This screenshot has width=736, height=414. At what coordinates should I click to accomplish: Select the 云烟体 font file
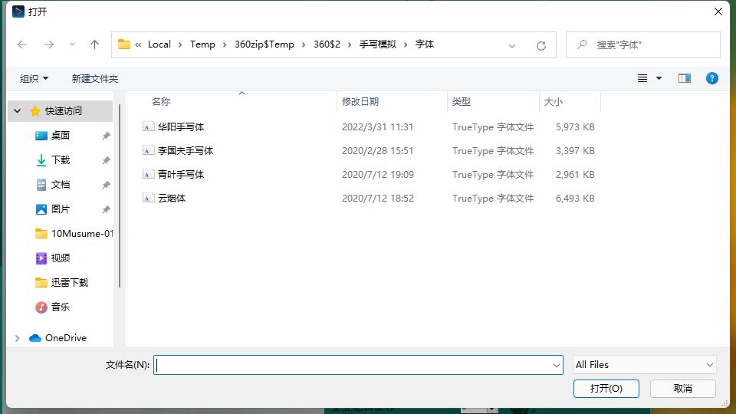pyautogui.click(x=172, y=198)
